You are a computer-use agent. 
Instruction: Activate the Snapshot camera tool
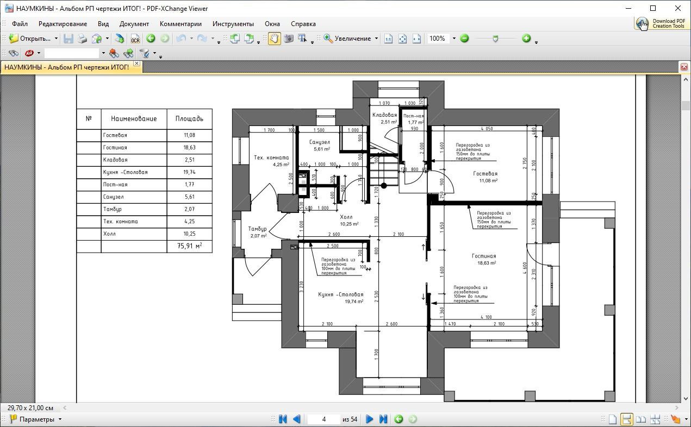coord(289,39)
